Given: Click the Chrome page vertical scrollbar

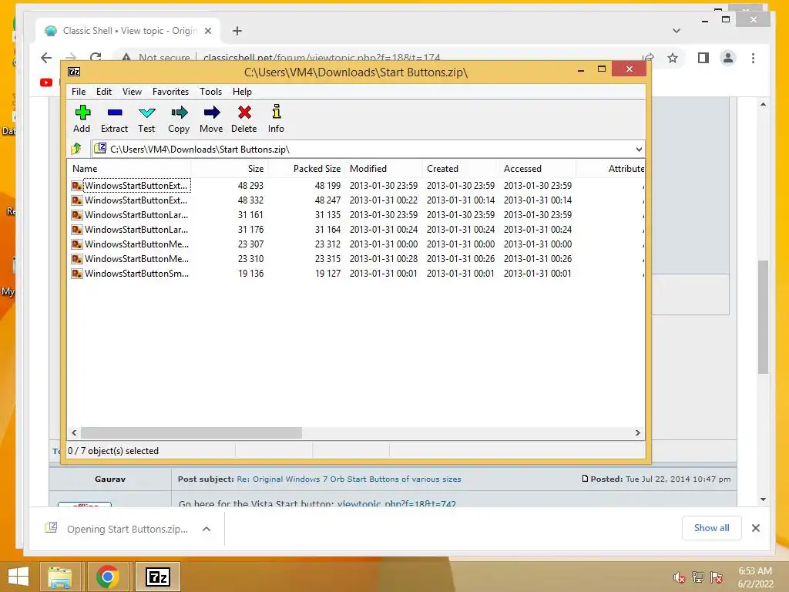Looking at the screenshot, I should point(763,317).
